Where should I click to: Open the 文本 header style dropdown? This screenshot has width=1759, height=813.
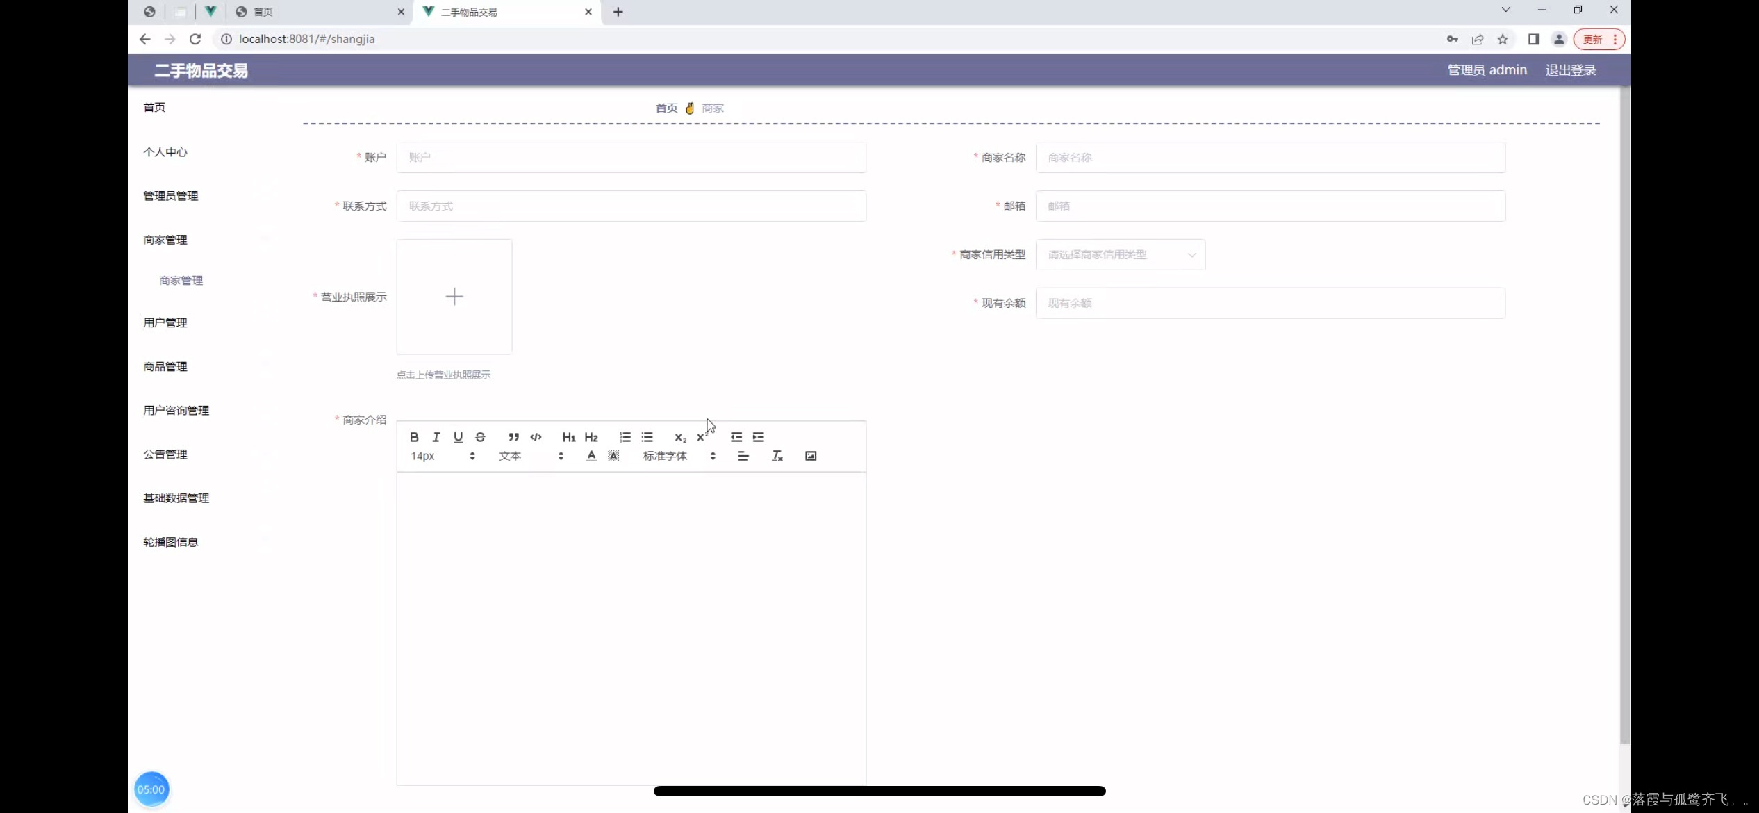(531, 456)
